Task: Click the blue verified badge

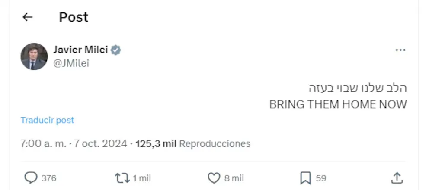Action: (115, 50)
